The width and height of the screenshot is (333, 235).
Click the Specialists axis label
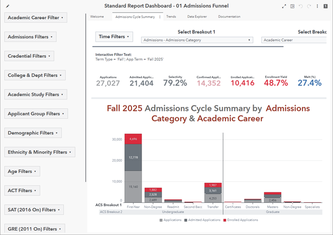312,207
